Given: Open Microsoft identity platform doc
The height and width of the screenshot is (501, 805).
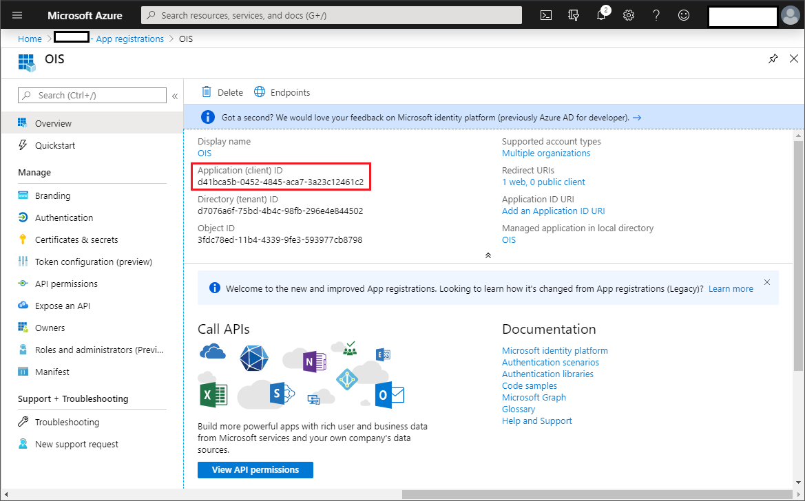Looking at the screenshot, I should tap(555, 350).
